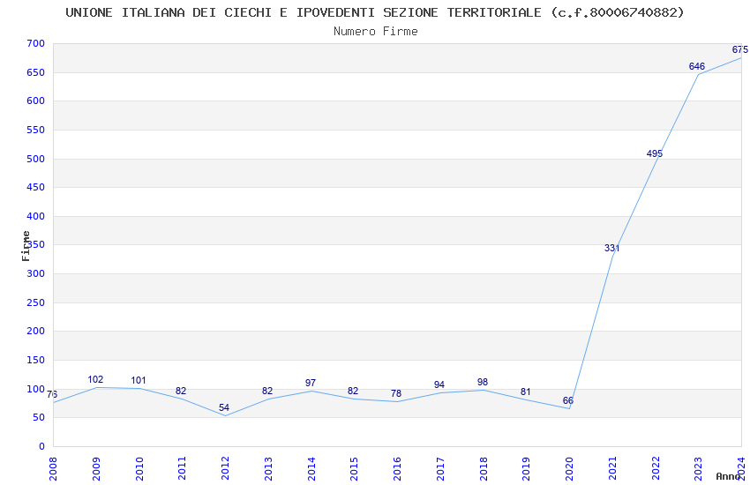This screenshot has width=750, height=485.
Task: Click x-axis year 2014
Action: click(311, 468)
